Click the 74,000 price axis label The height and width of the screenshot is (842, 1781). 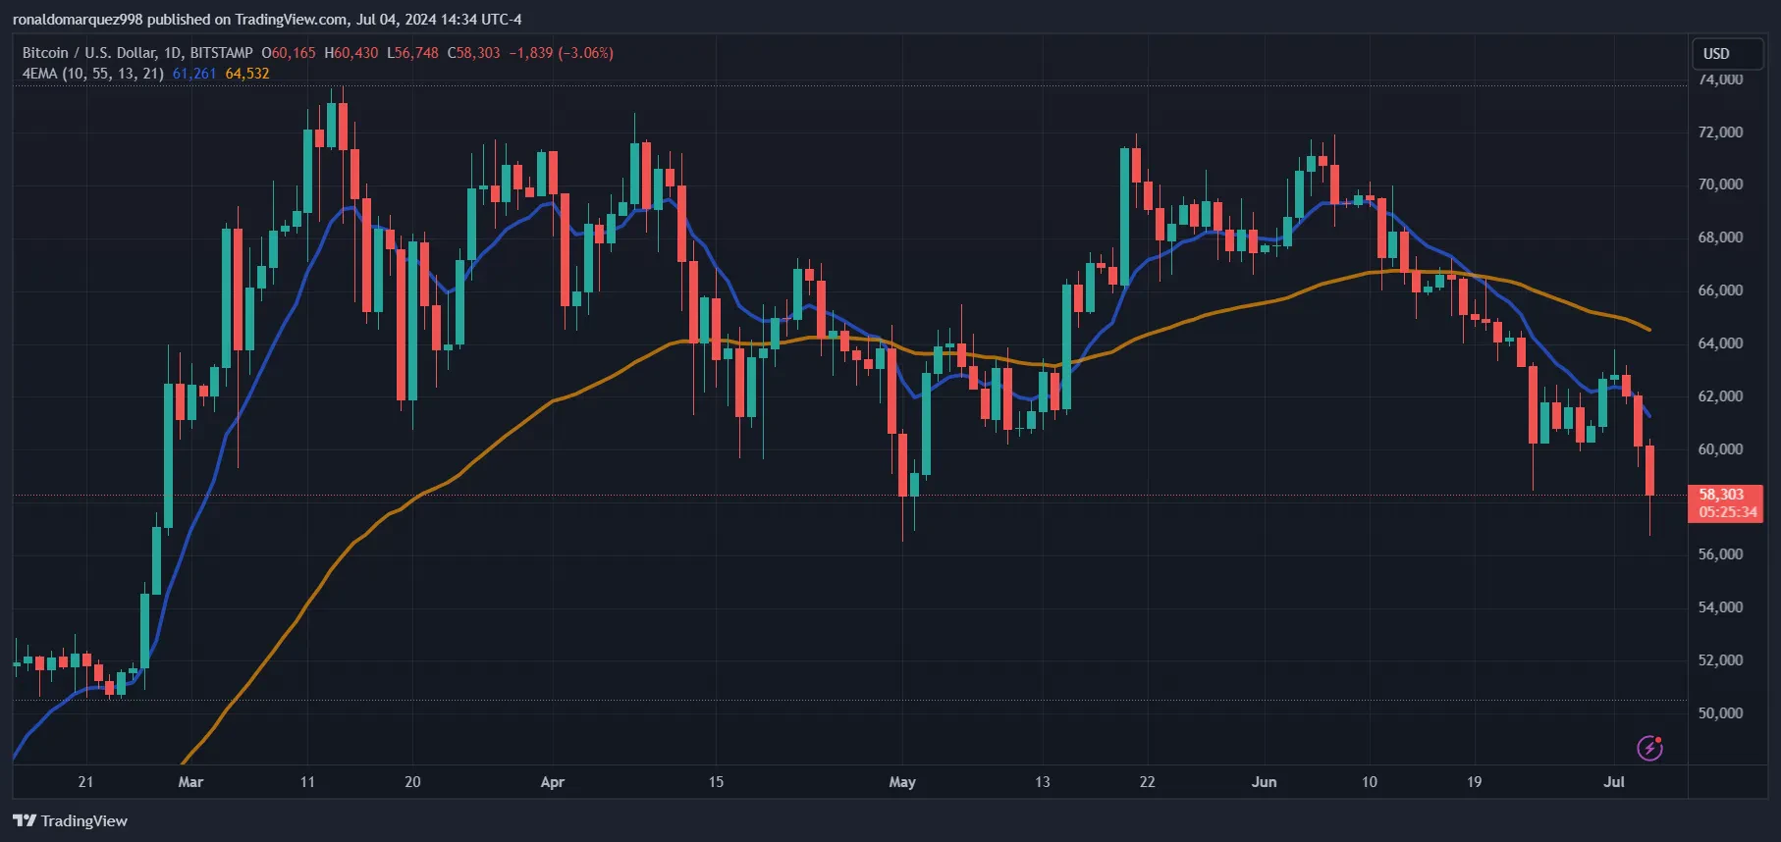click(x=1720, y=79)
